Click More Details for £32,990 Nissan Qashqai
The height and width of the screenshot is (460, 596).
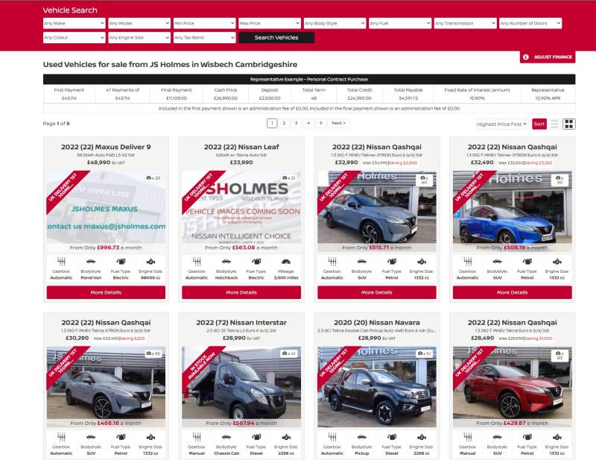tap(377, 292)
